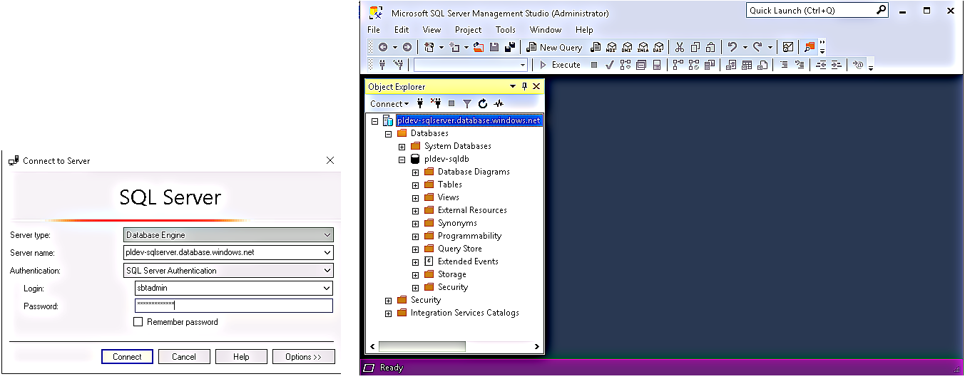Open the Project menu
This screenshot has height=379, width=965.
click(468, 30)
